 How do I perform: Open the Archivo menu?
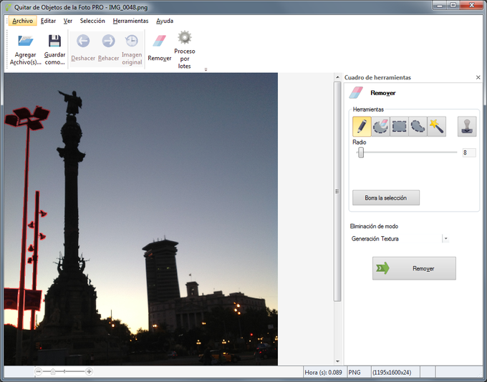[22, 21]
